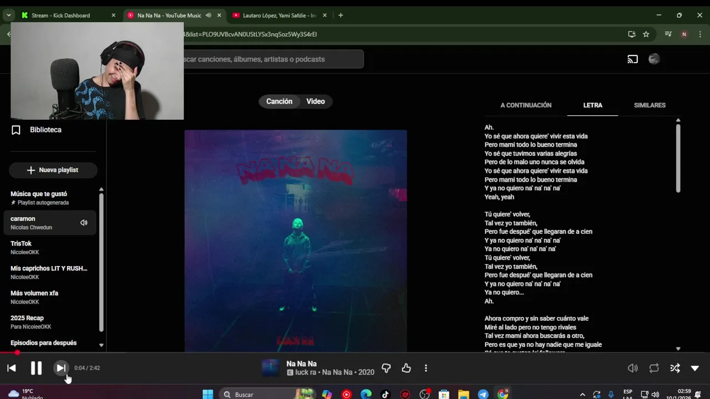Open File Explorer from the taskbar

(x=464, y=394)
